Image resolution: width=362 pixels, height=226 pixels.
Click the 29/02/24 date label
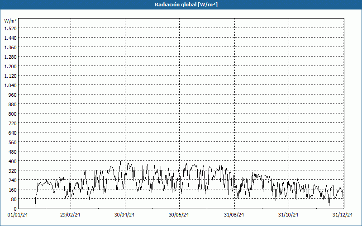[x=70, y=215]
